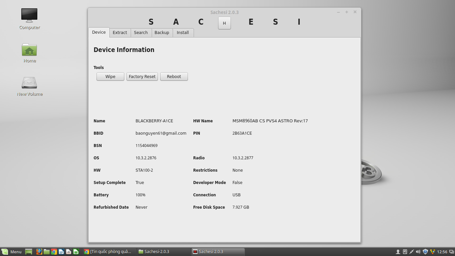This screenshot has height=256, width=455.
Task: Click the H letter button in the title
Action: (x=224, y=23)
